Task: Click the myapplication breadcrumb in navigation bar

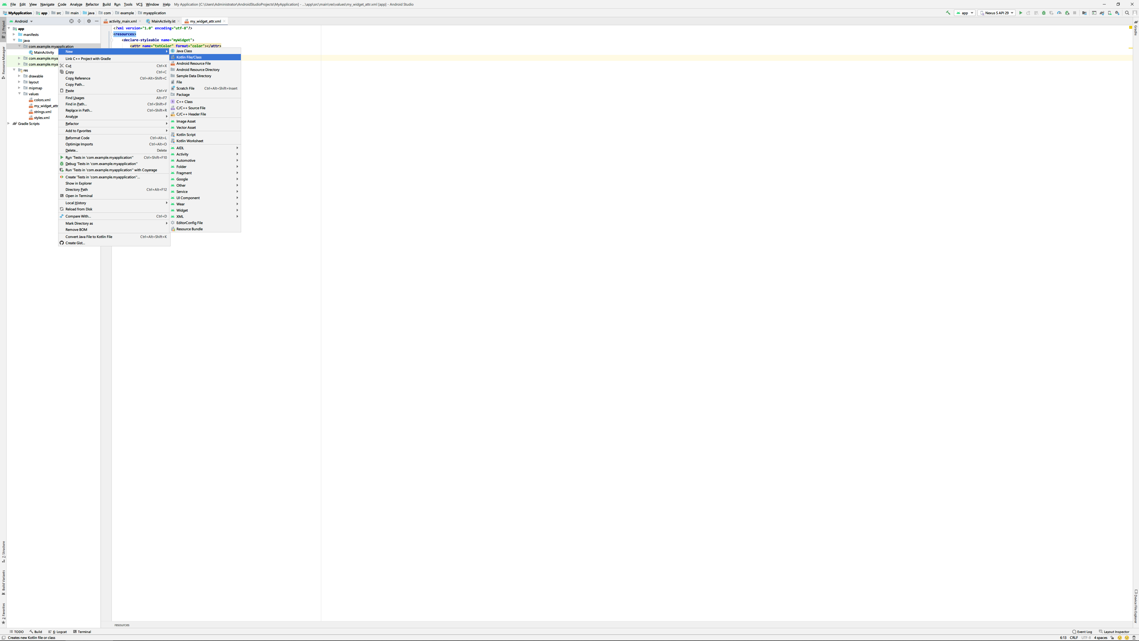Action: tap(154, 13)
